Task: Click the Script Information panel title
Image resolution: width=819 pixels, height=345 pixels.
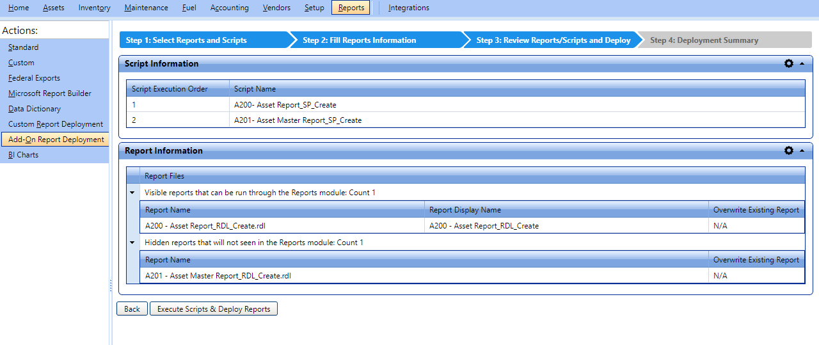Action: (162, 63)
